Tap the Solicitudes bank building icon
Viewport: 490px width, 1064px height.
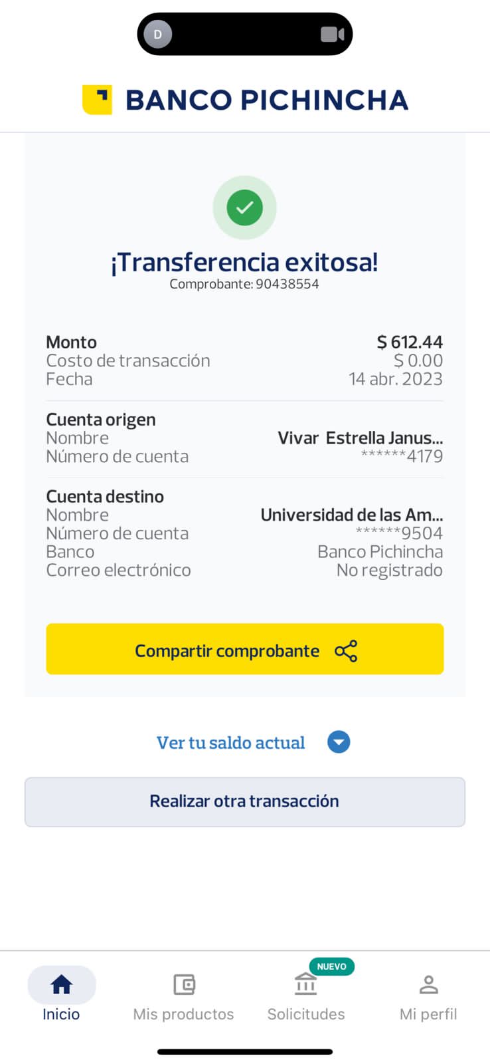click(x=305, y=984)
